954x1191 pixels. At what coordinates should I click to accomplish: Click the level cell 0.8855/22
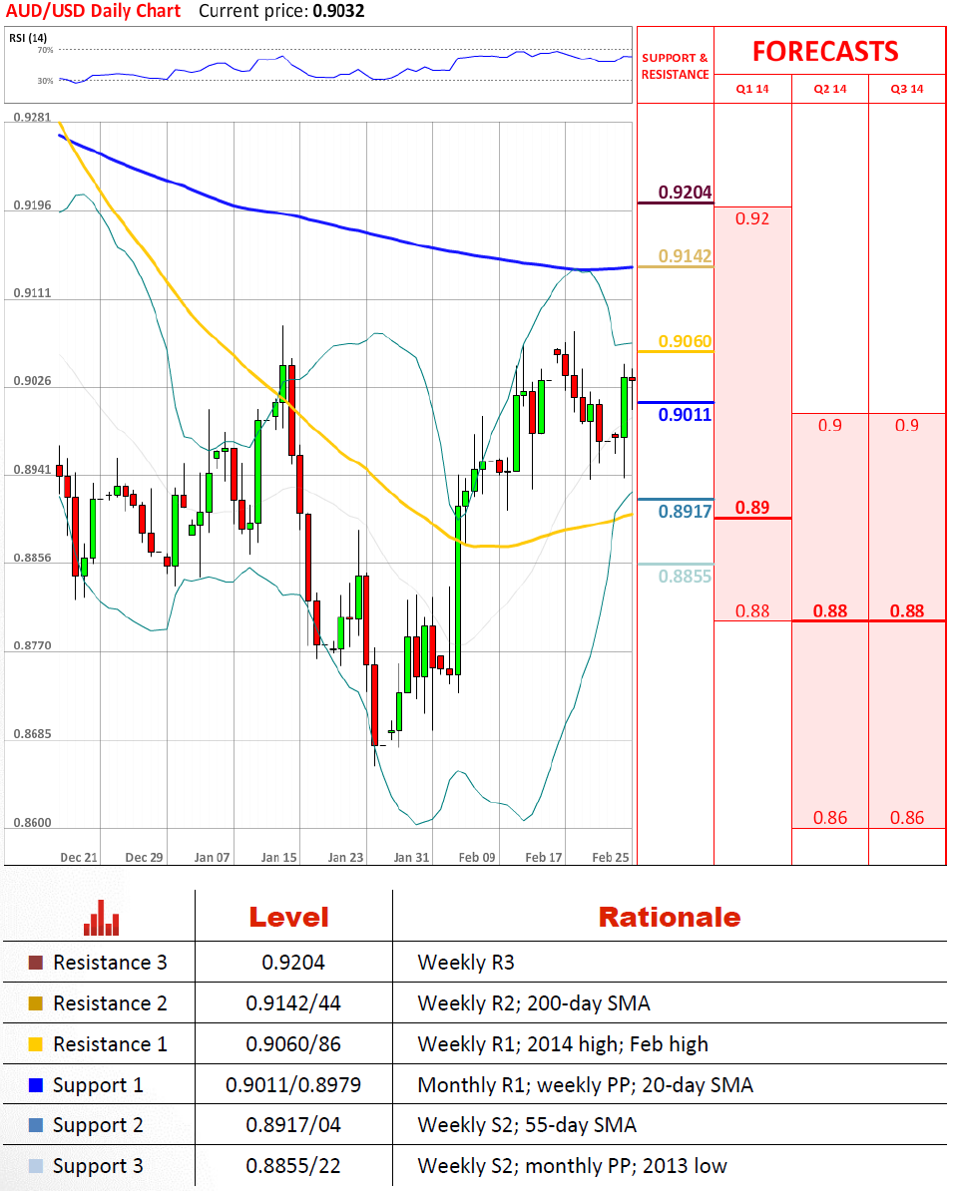(x=293, y=1166)
